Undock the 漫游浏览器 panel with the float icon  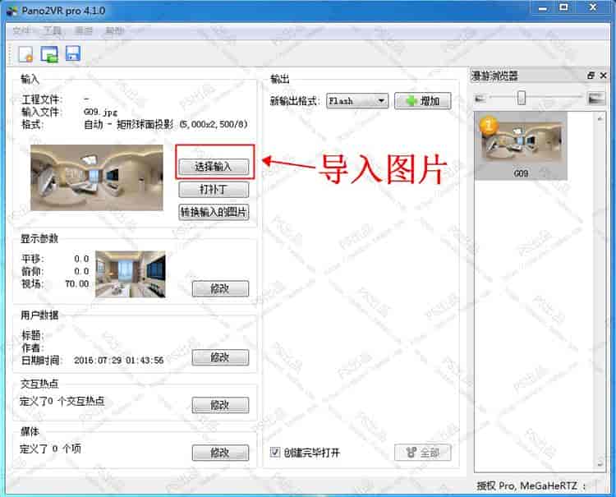[591, 76]
